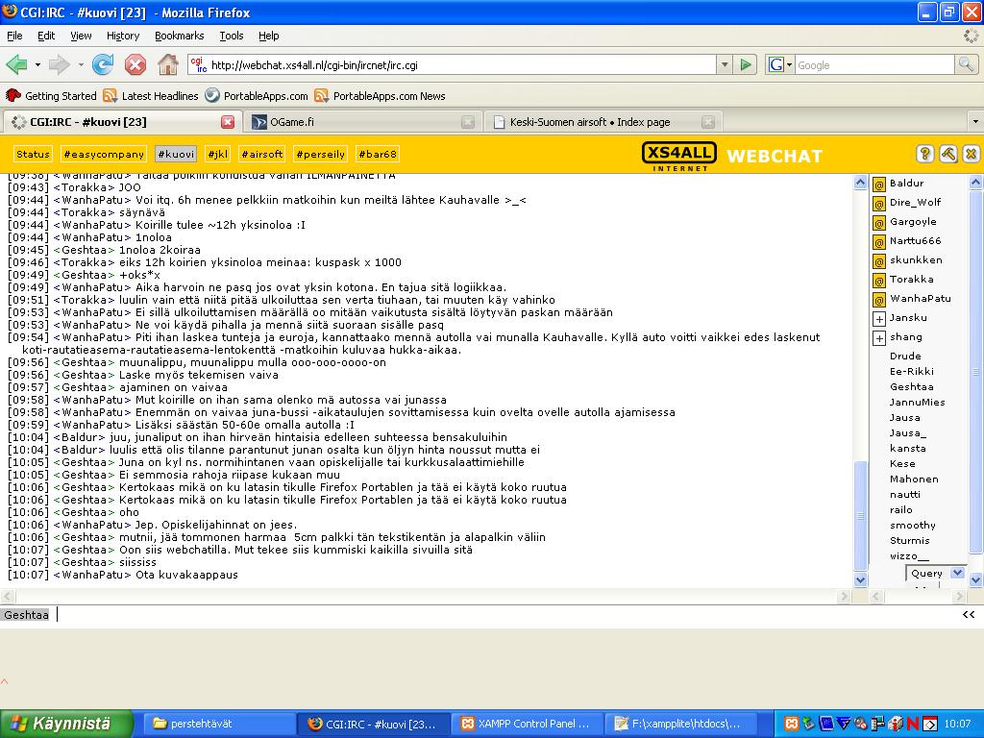
Task: Open XAMPP tray icon in system tray
Action: pos(792,724)
